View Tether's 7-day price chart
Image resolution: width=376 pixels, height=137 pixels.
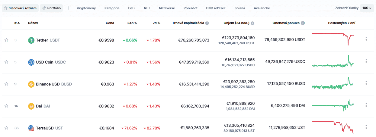[333, 39]
